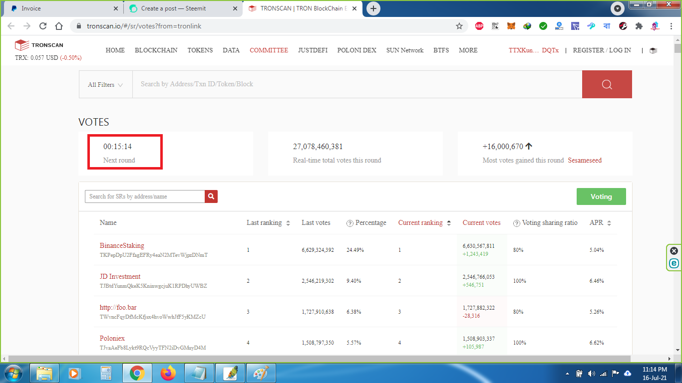682x383 pixels.
Task: Open Chrome's three-dot menu
Action: pos(671,26)
